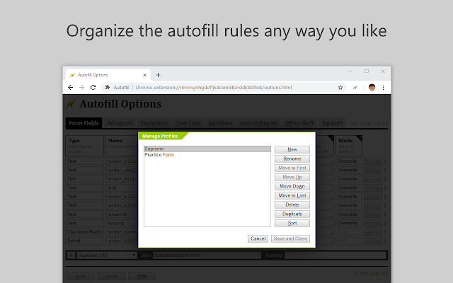The height and width of the screenshot is (283, 453).
Task: Click the Move Up button
Action: click(x=292, y=178)
